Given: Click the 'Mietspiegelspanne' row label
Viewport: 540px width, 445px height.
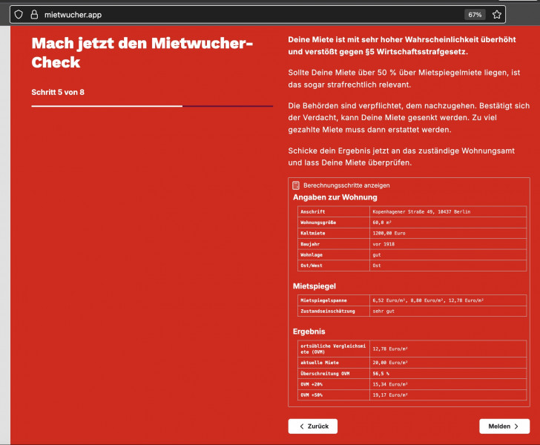Looking at the screenshot, I should coord(323,300).
